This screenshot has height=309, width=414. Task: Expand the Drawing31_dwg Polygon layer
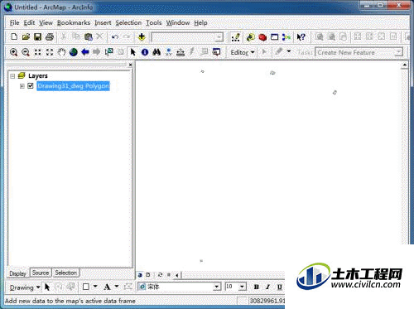pyautogui.click(x=22, y=86)
